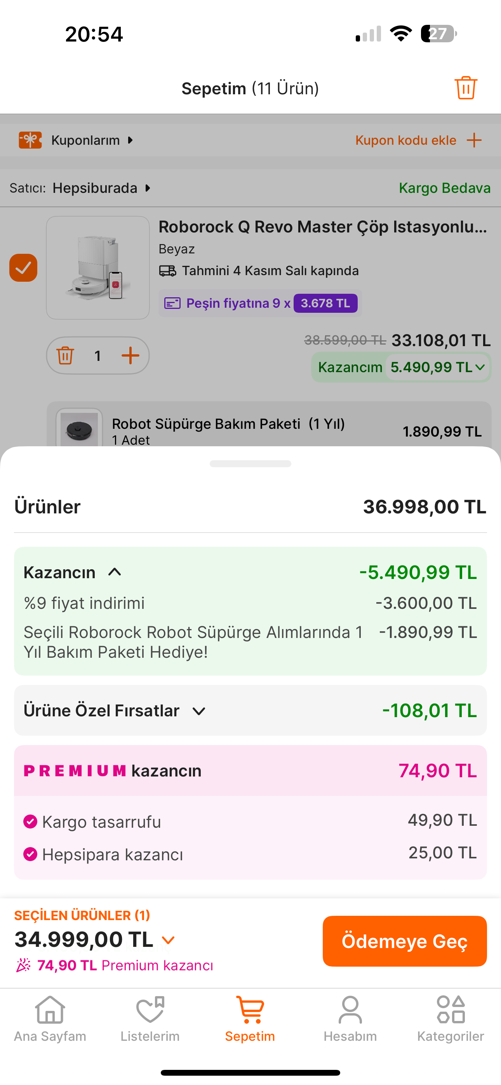Open the Roborock product thumbnail
501x1085 pixels.
pos(98,268)
